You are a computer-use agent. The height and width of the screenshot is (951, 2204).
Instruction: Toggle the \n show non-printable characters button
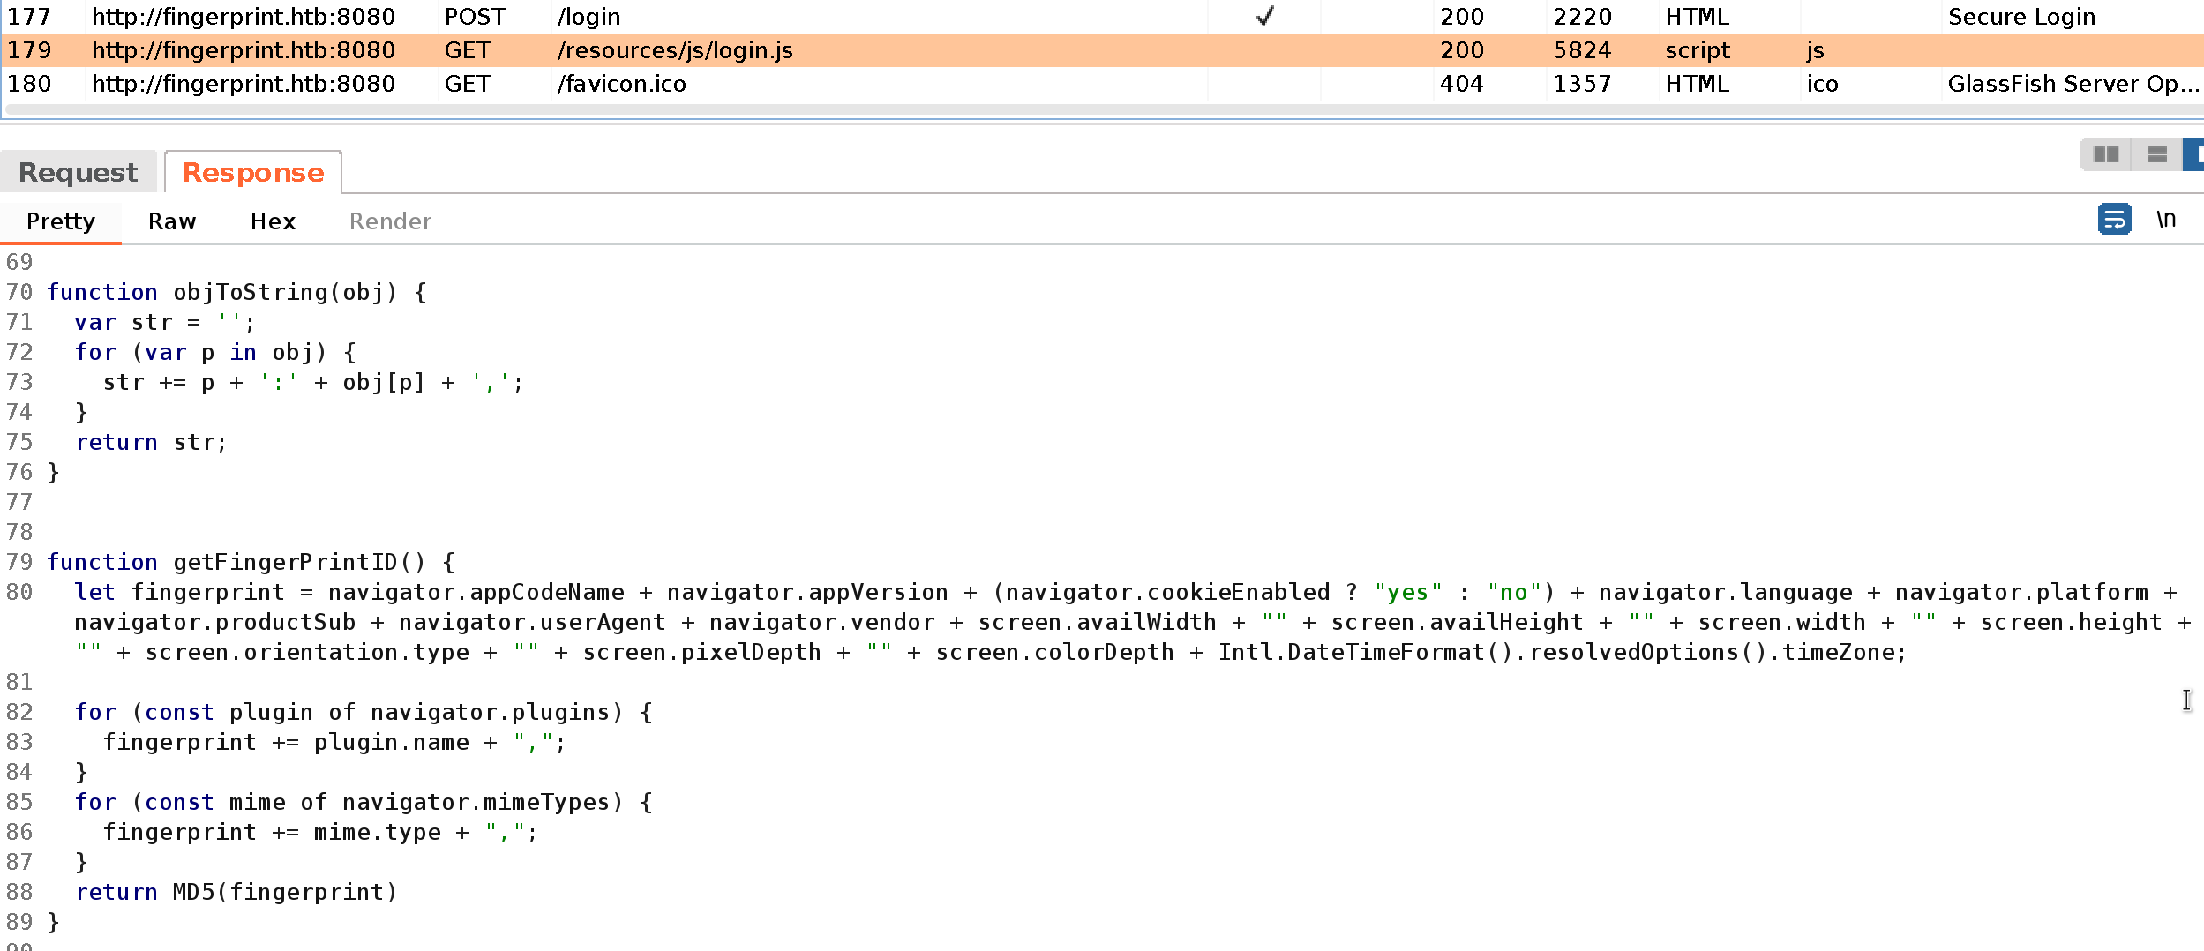click(2166, 219)
